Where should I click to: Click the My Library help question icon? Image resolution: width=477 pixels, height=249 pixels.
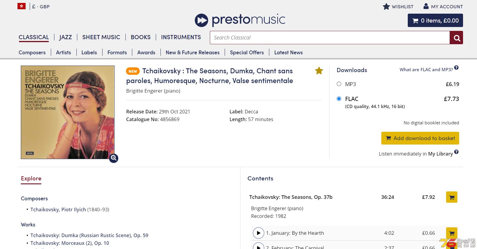(456, 152)
